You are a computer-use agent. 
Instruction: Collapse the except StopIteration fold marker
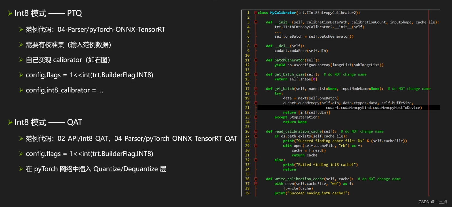coord(255,117)
